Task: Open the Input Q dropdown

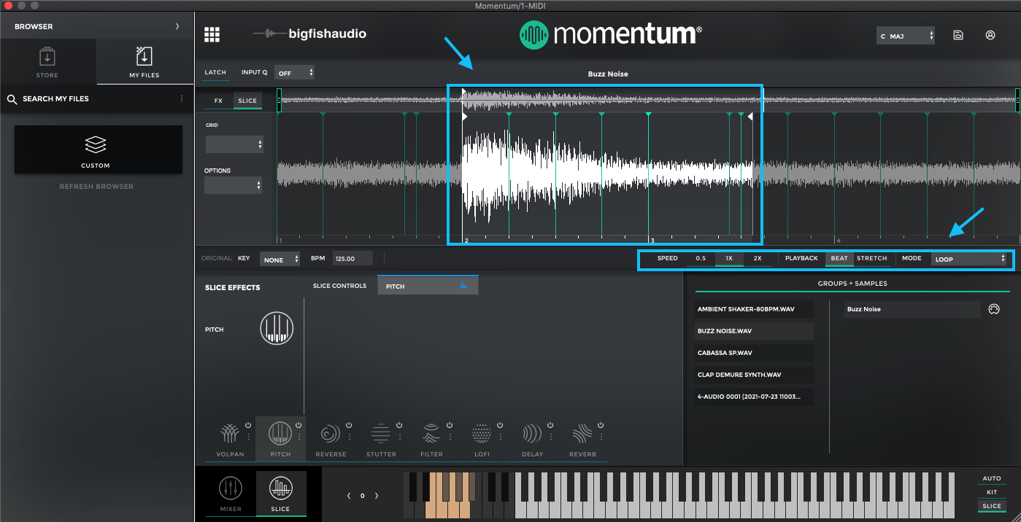Action: [x=295, y=72]
